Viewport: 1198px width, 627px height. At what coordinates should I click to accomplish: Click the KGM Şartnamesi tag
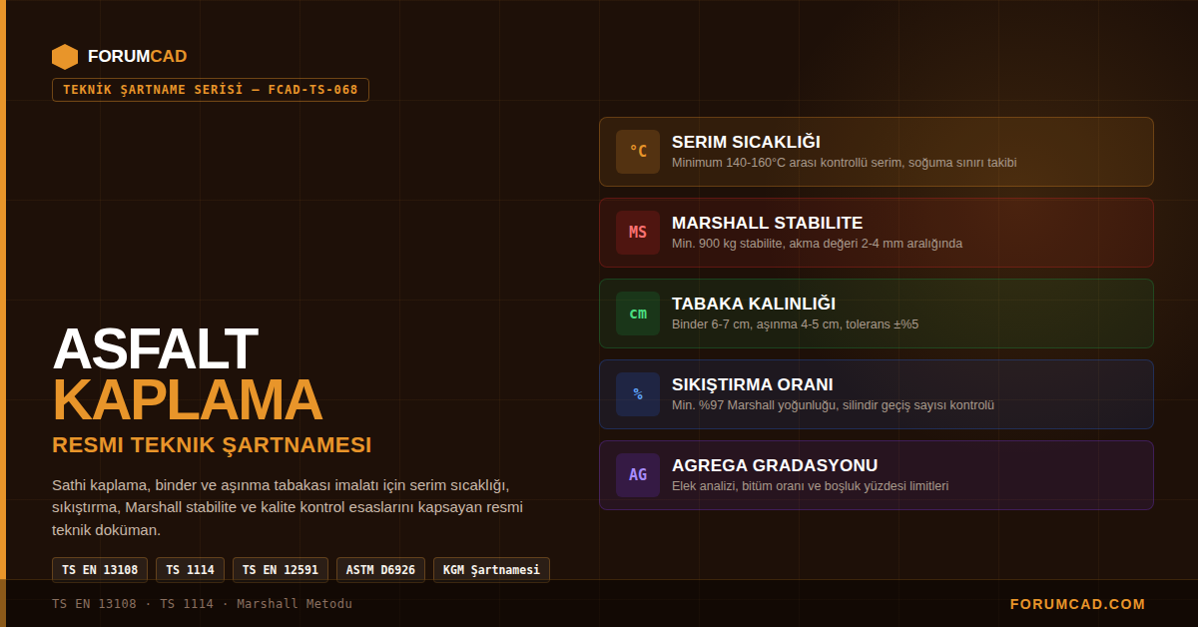coord(491,570)
